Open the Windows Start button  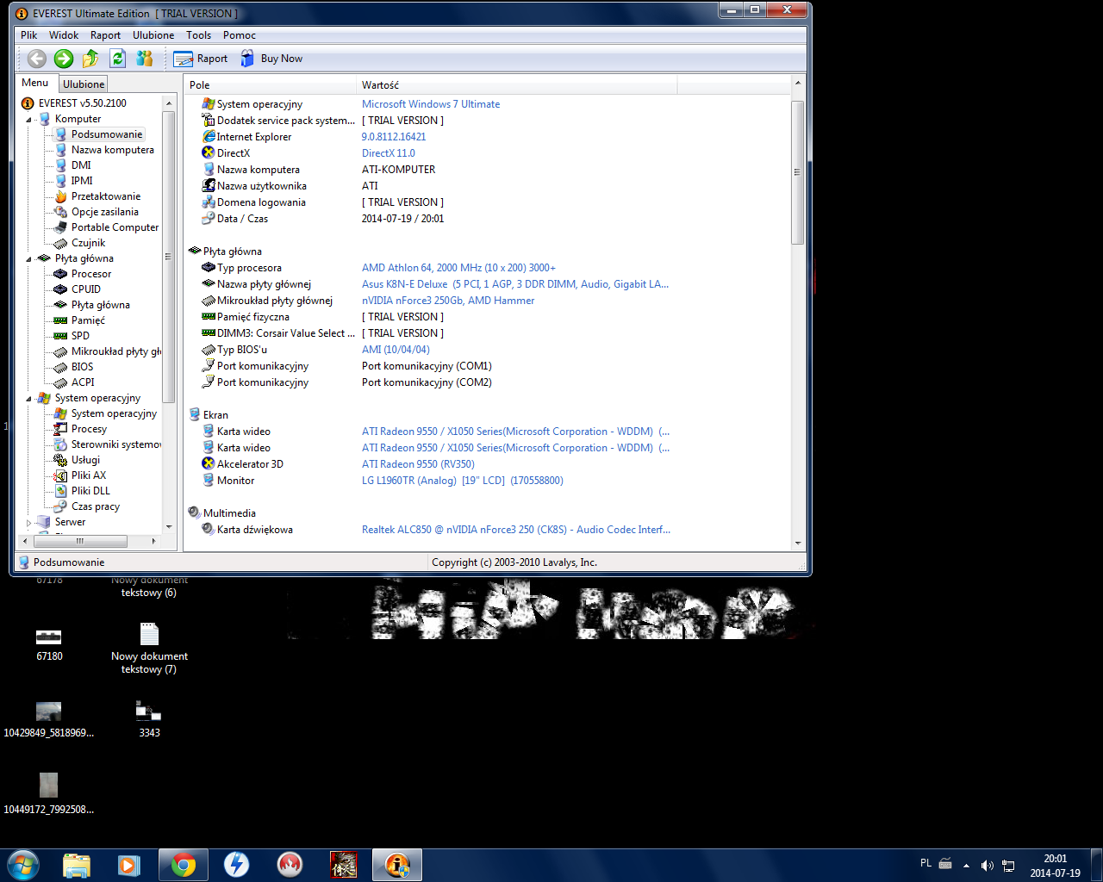(x=23, y=865)
